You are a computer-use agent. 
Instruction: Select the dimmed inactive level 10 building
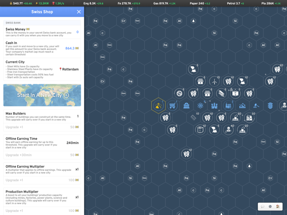[193, 117]
